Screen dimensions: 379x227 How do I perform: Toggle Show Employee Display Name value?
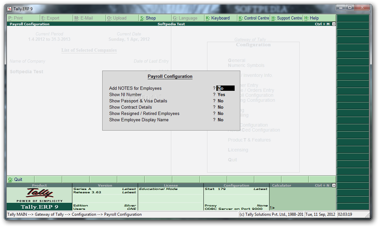click(x=220, y=120)
